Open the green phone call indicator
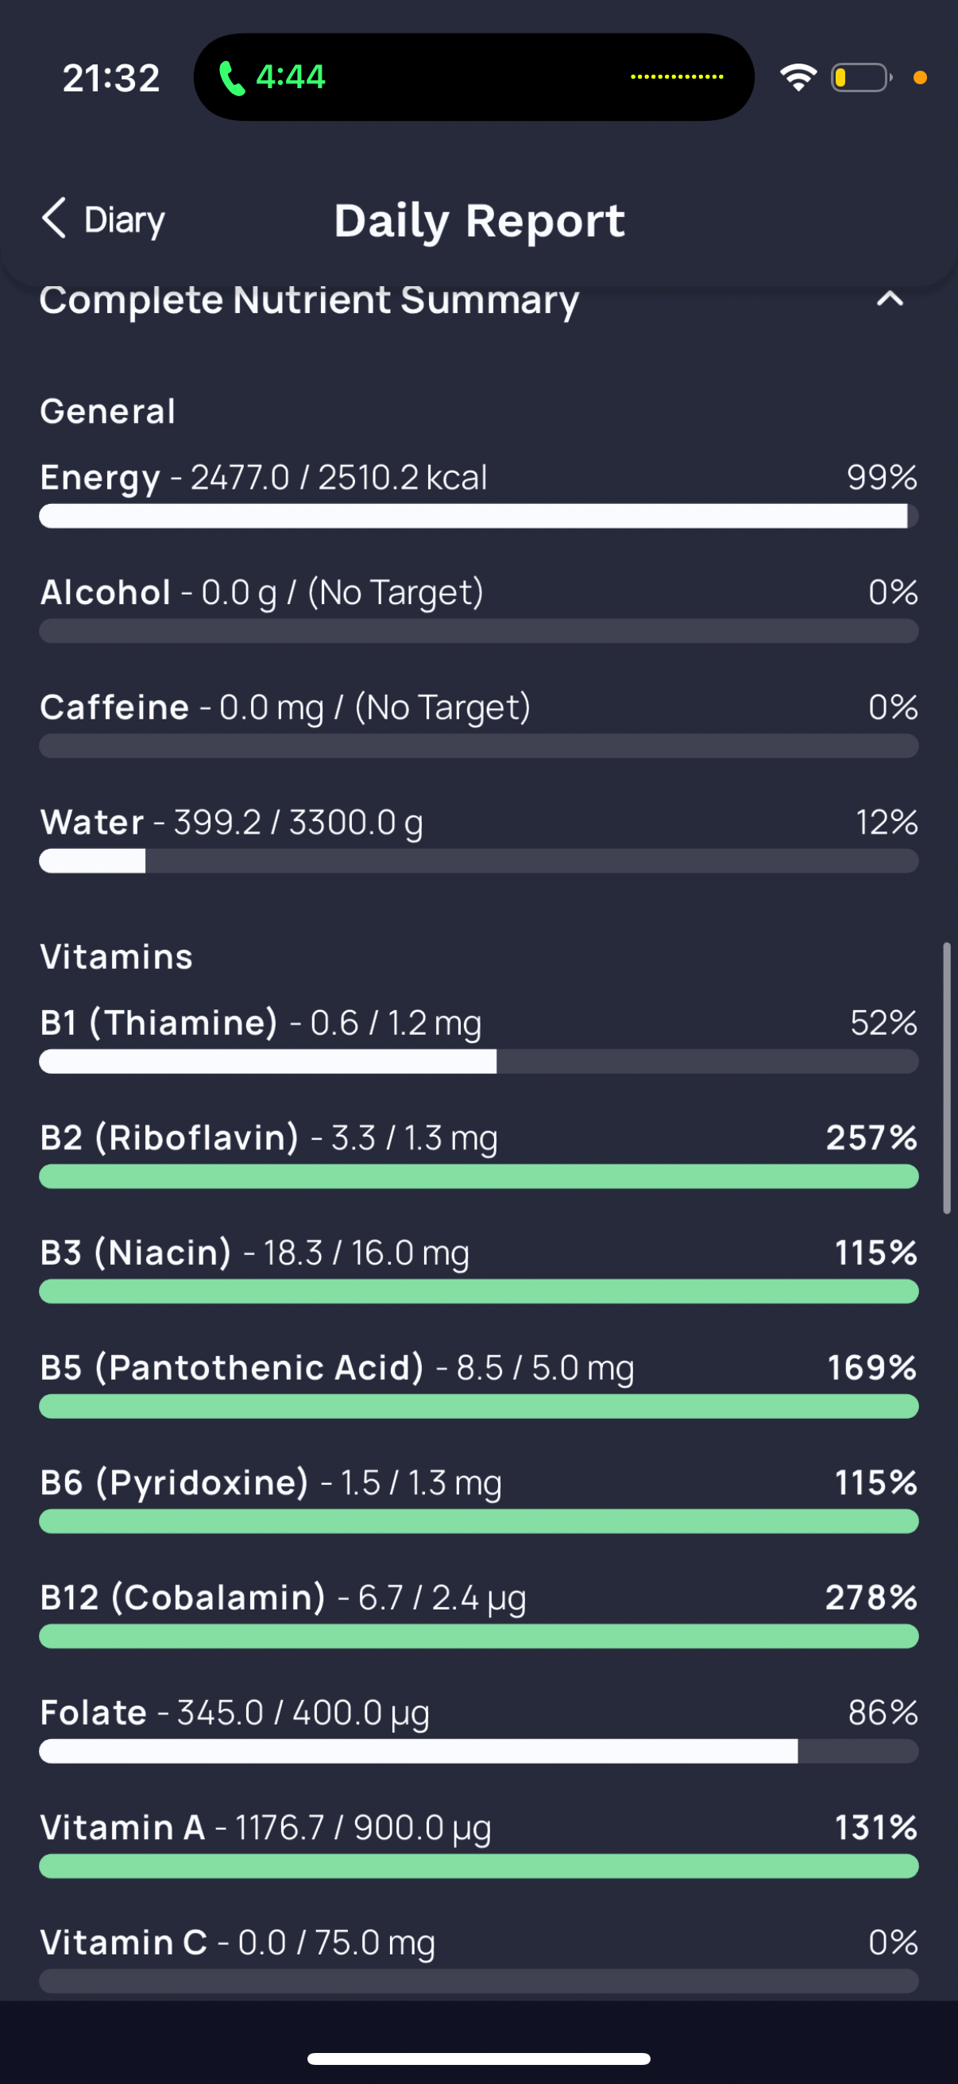This screenshot has width=958, height=2084. [x=272, y=78]
